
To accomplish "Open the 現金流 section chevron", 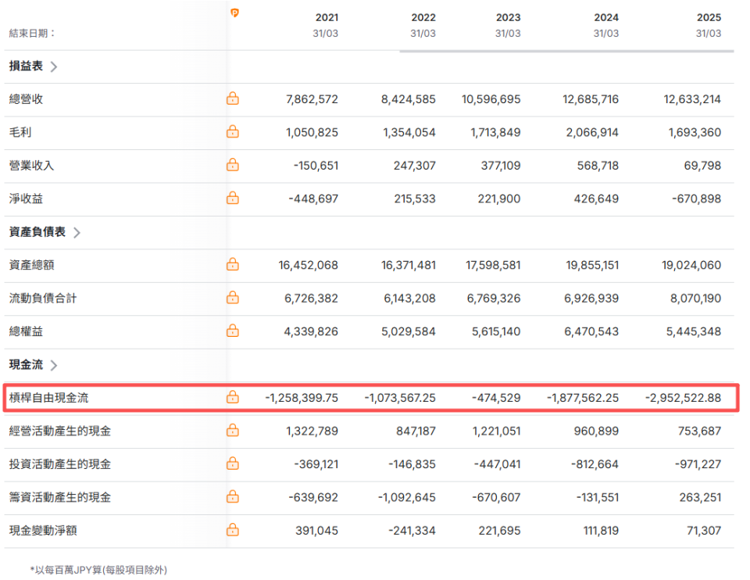I will coord(54,365).
